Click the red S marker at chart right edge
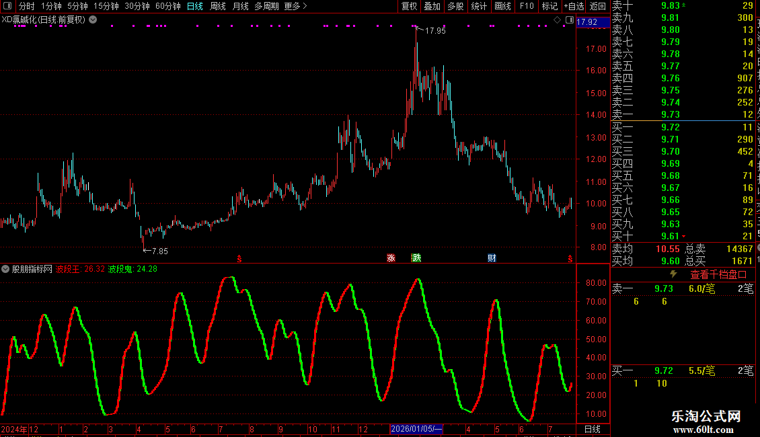The height and width of the screenshot is (437, 760). tap(570, 260)
